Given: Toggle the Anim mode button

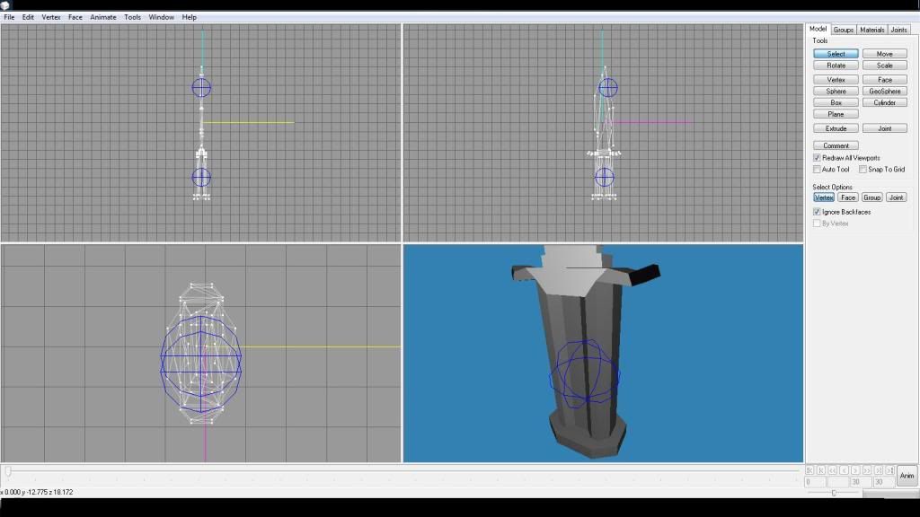Looking at the screenshot, I should click(x=907, y=476).
